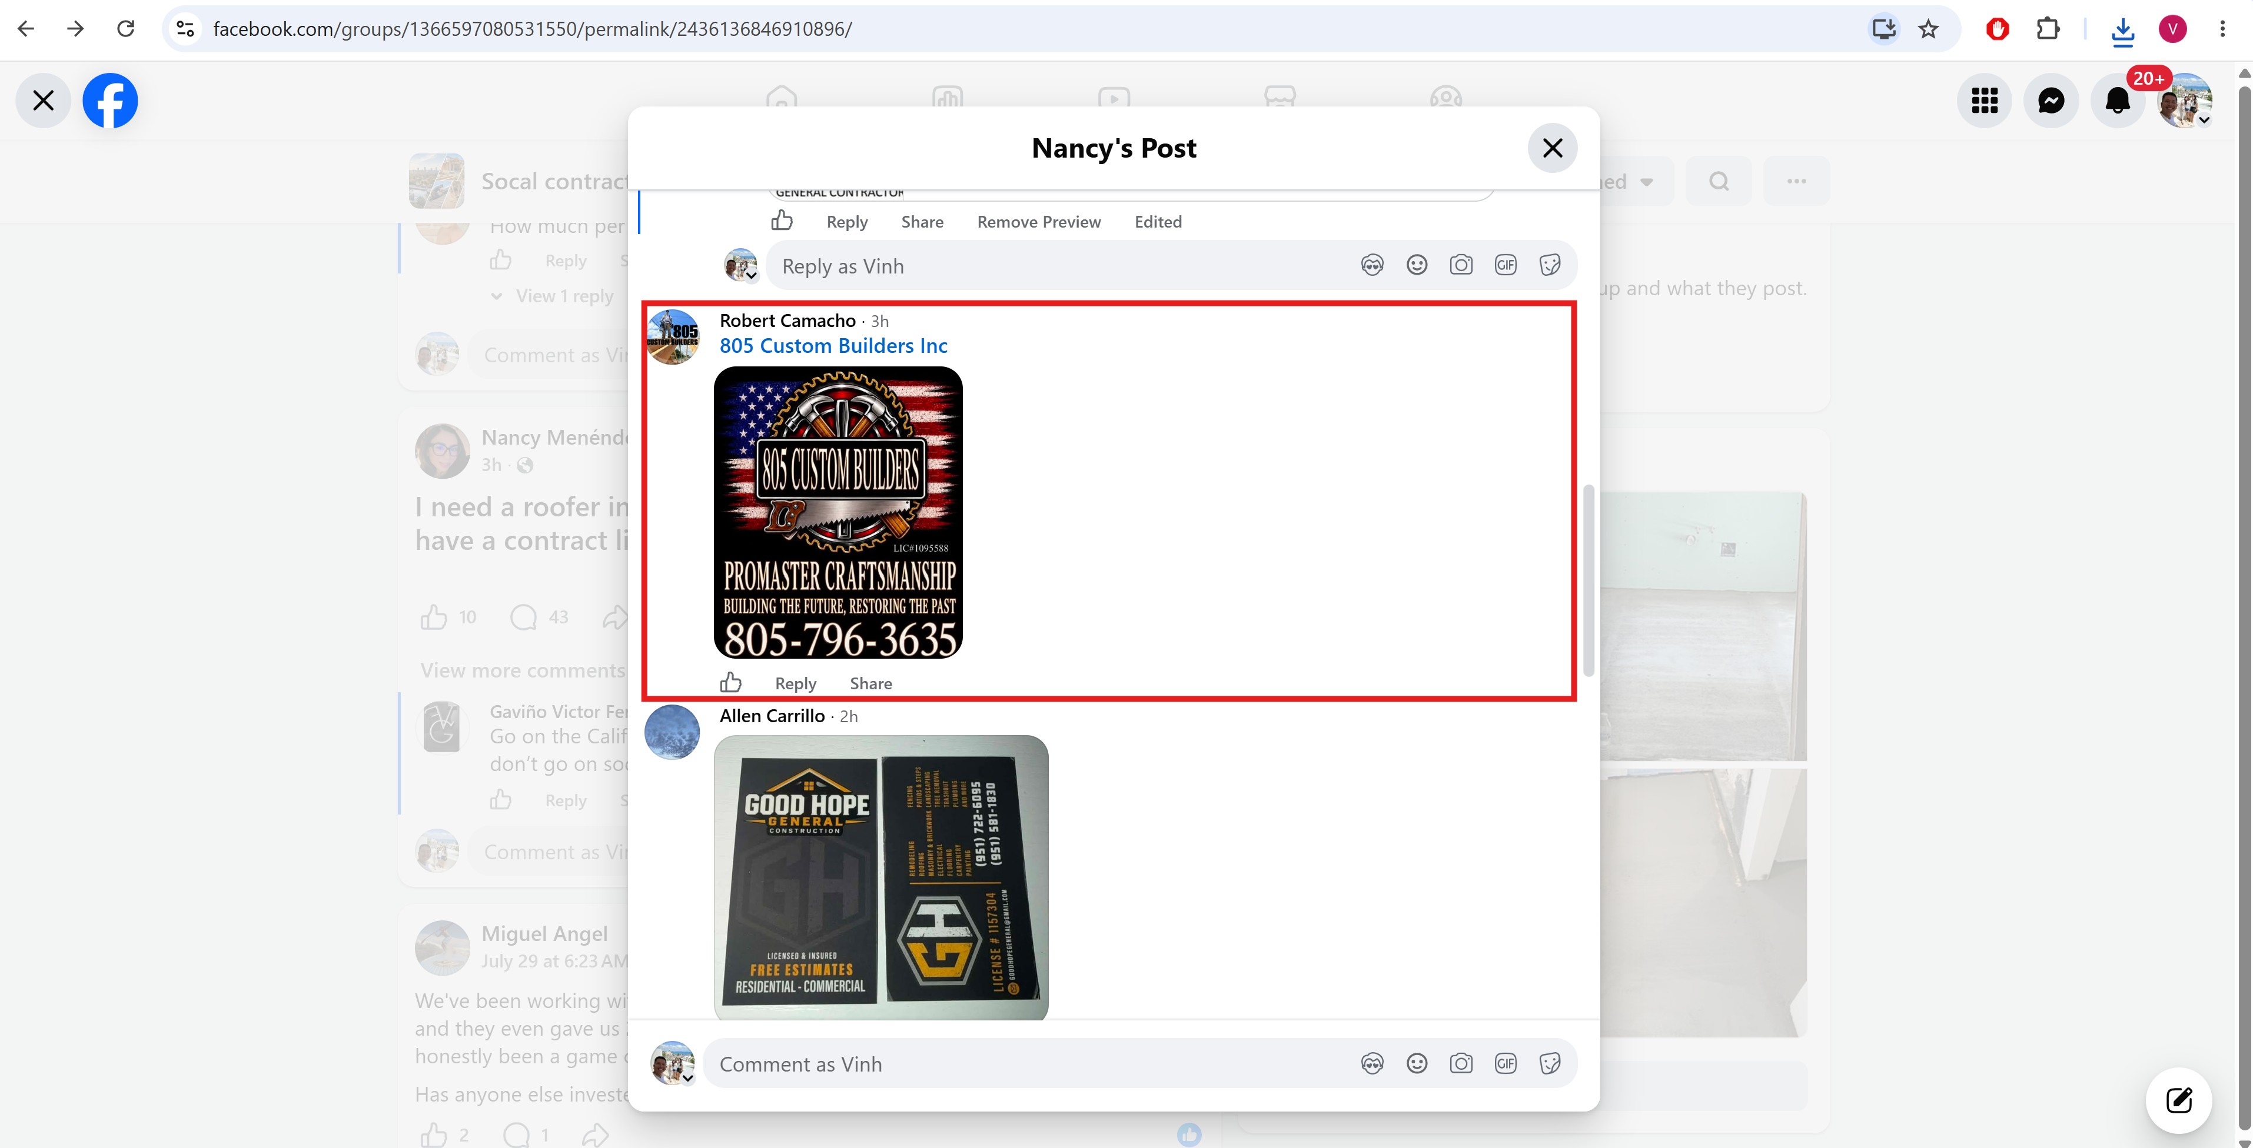
Task: Open the Chrome three-dot menu
Action: click(x=2222, y=29)
